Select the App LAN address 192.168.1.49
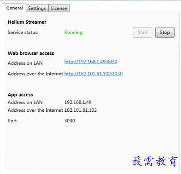The height and width of the screenshot is (174, 181). click(78, 102)
